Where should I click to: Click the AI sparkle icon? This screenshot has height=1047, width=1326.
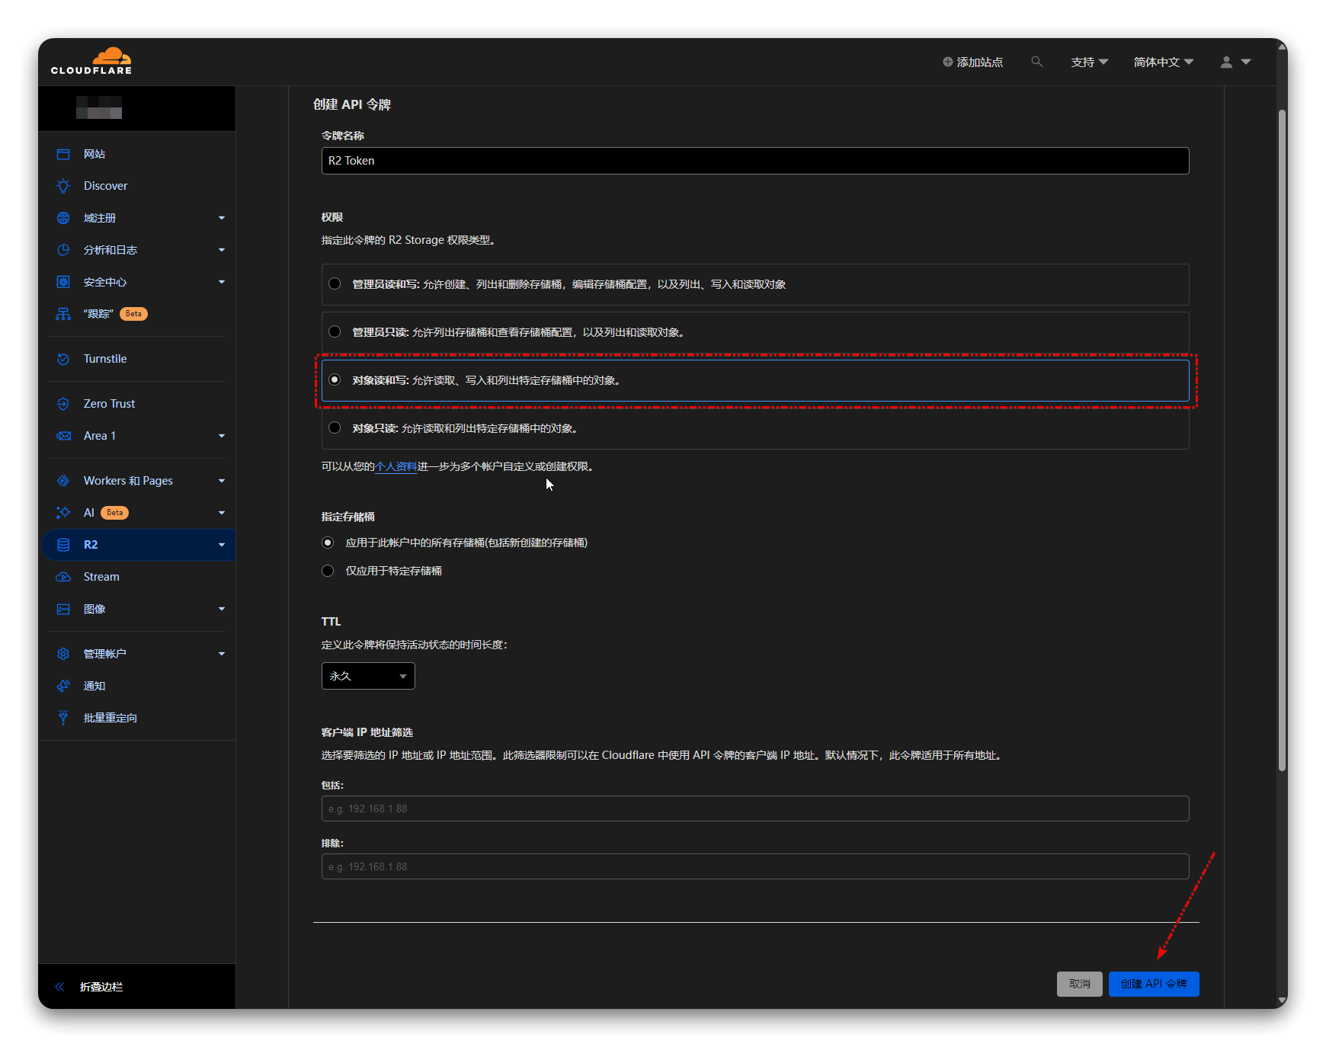pyautogui.click(x=63, y=513)
